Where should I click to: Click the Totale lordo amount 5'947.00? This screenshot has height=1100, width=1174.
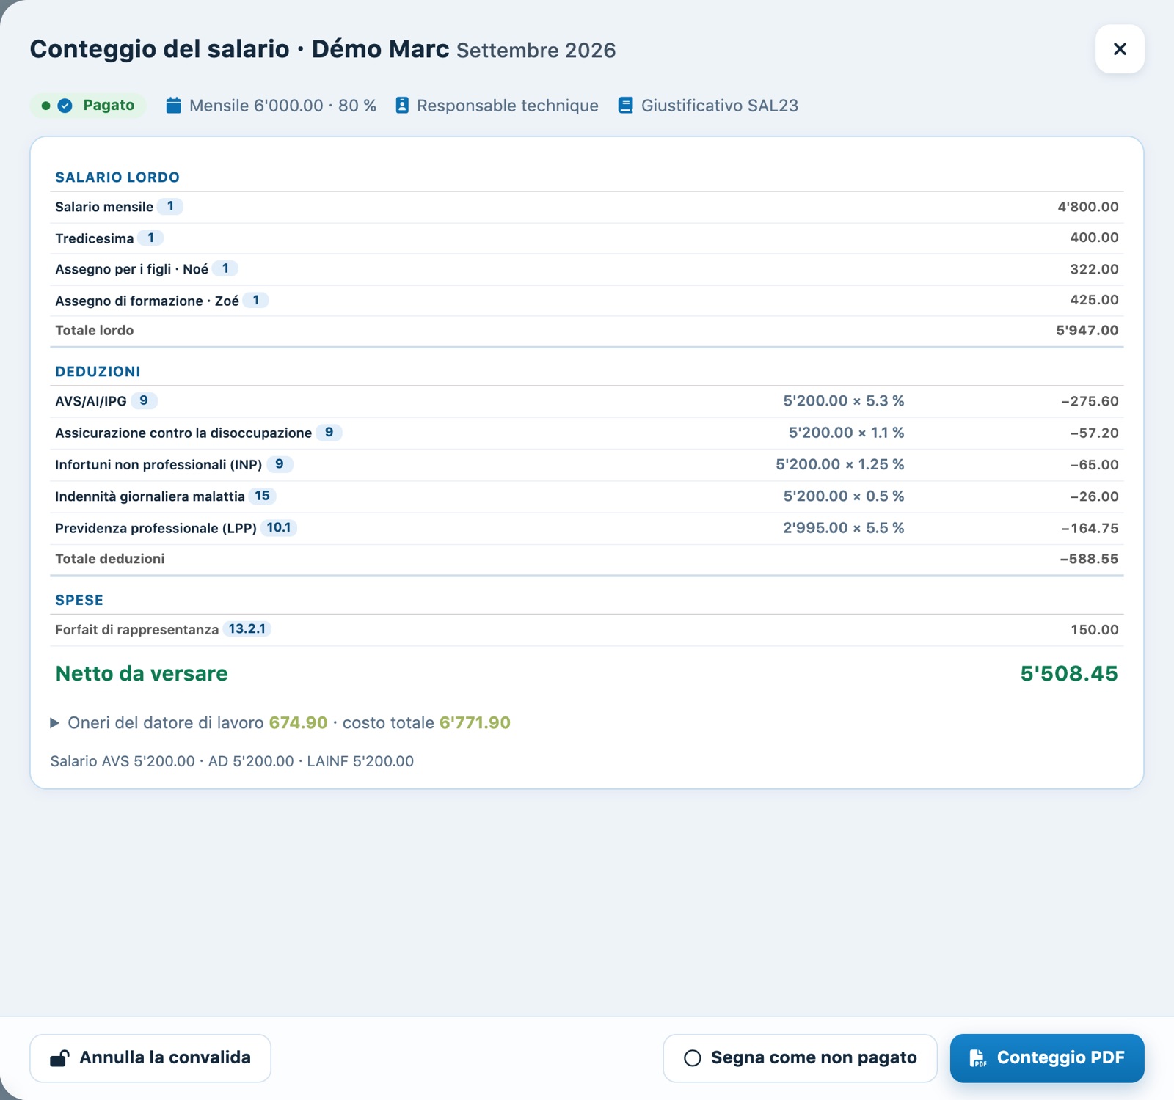click(x=1087, y=330)
